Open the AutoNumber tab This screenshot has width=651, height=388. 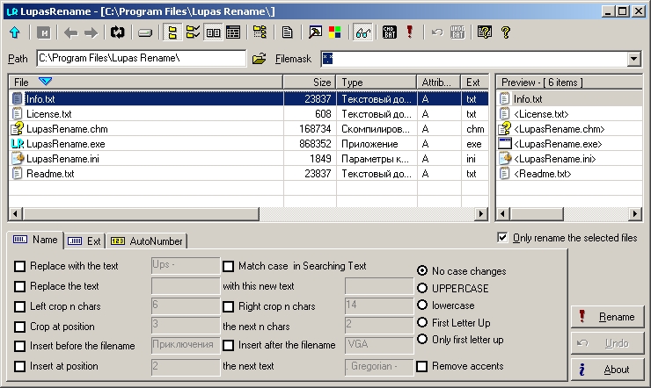(x=147, y=241)
